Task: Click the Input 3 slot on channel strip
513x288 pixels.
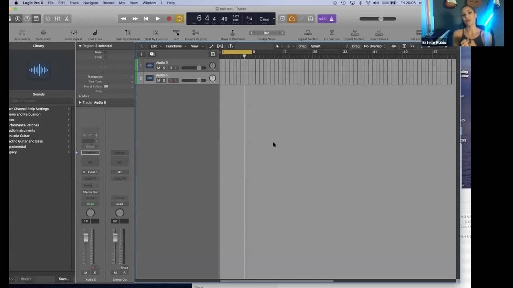Action: point(90,172)
